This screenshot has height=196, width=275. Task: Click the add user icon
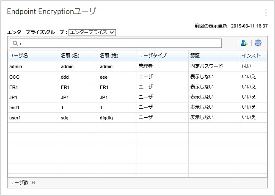click(x=244, y=43)
